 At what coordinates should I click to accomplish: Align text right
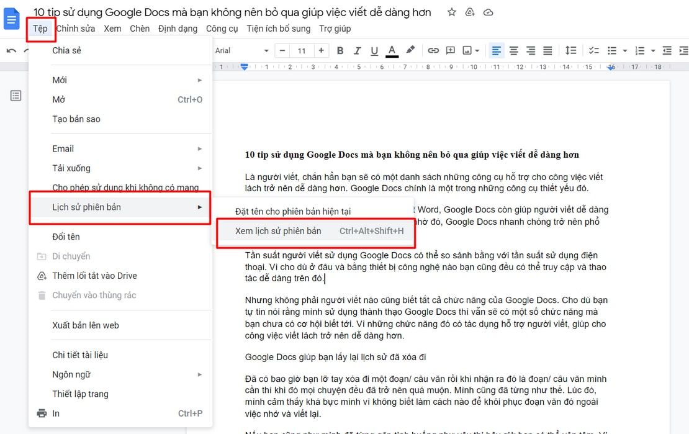point(530,50)
